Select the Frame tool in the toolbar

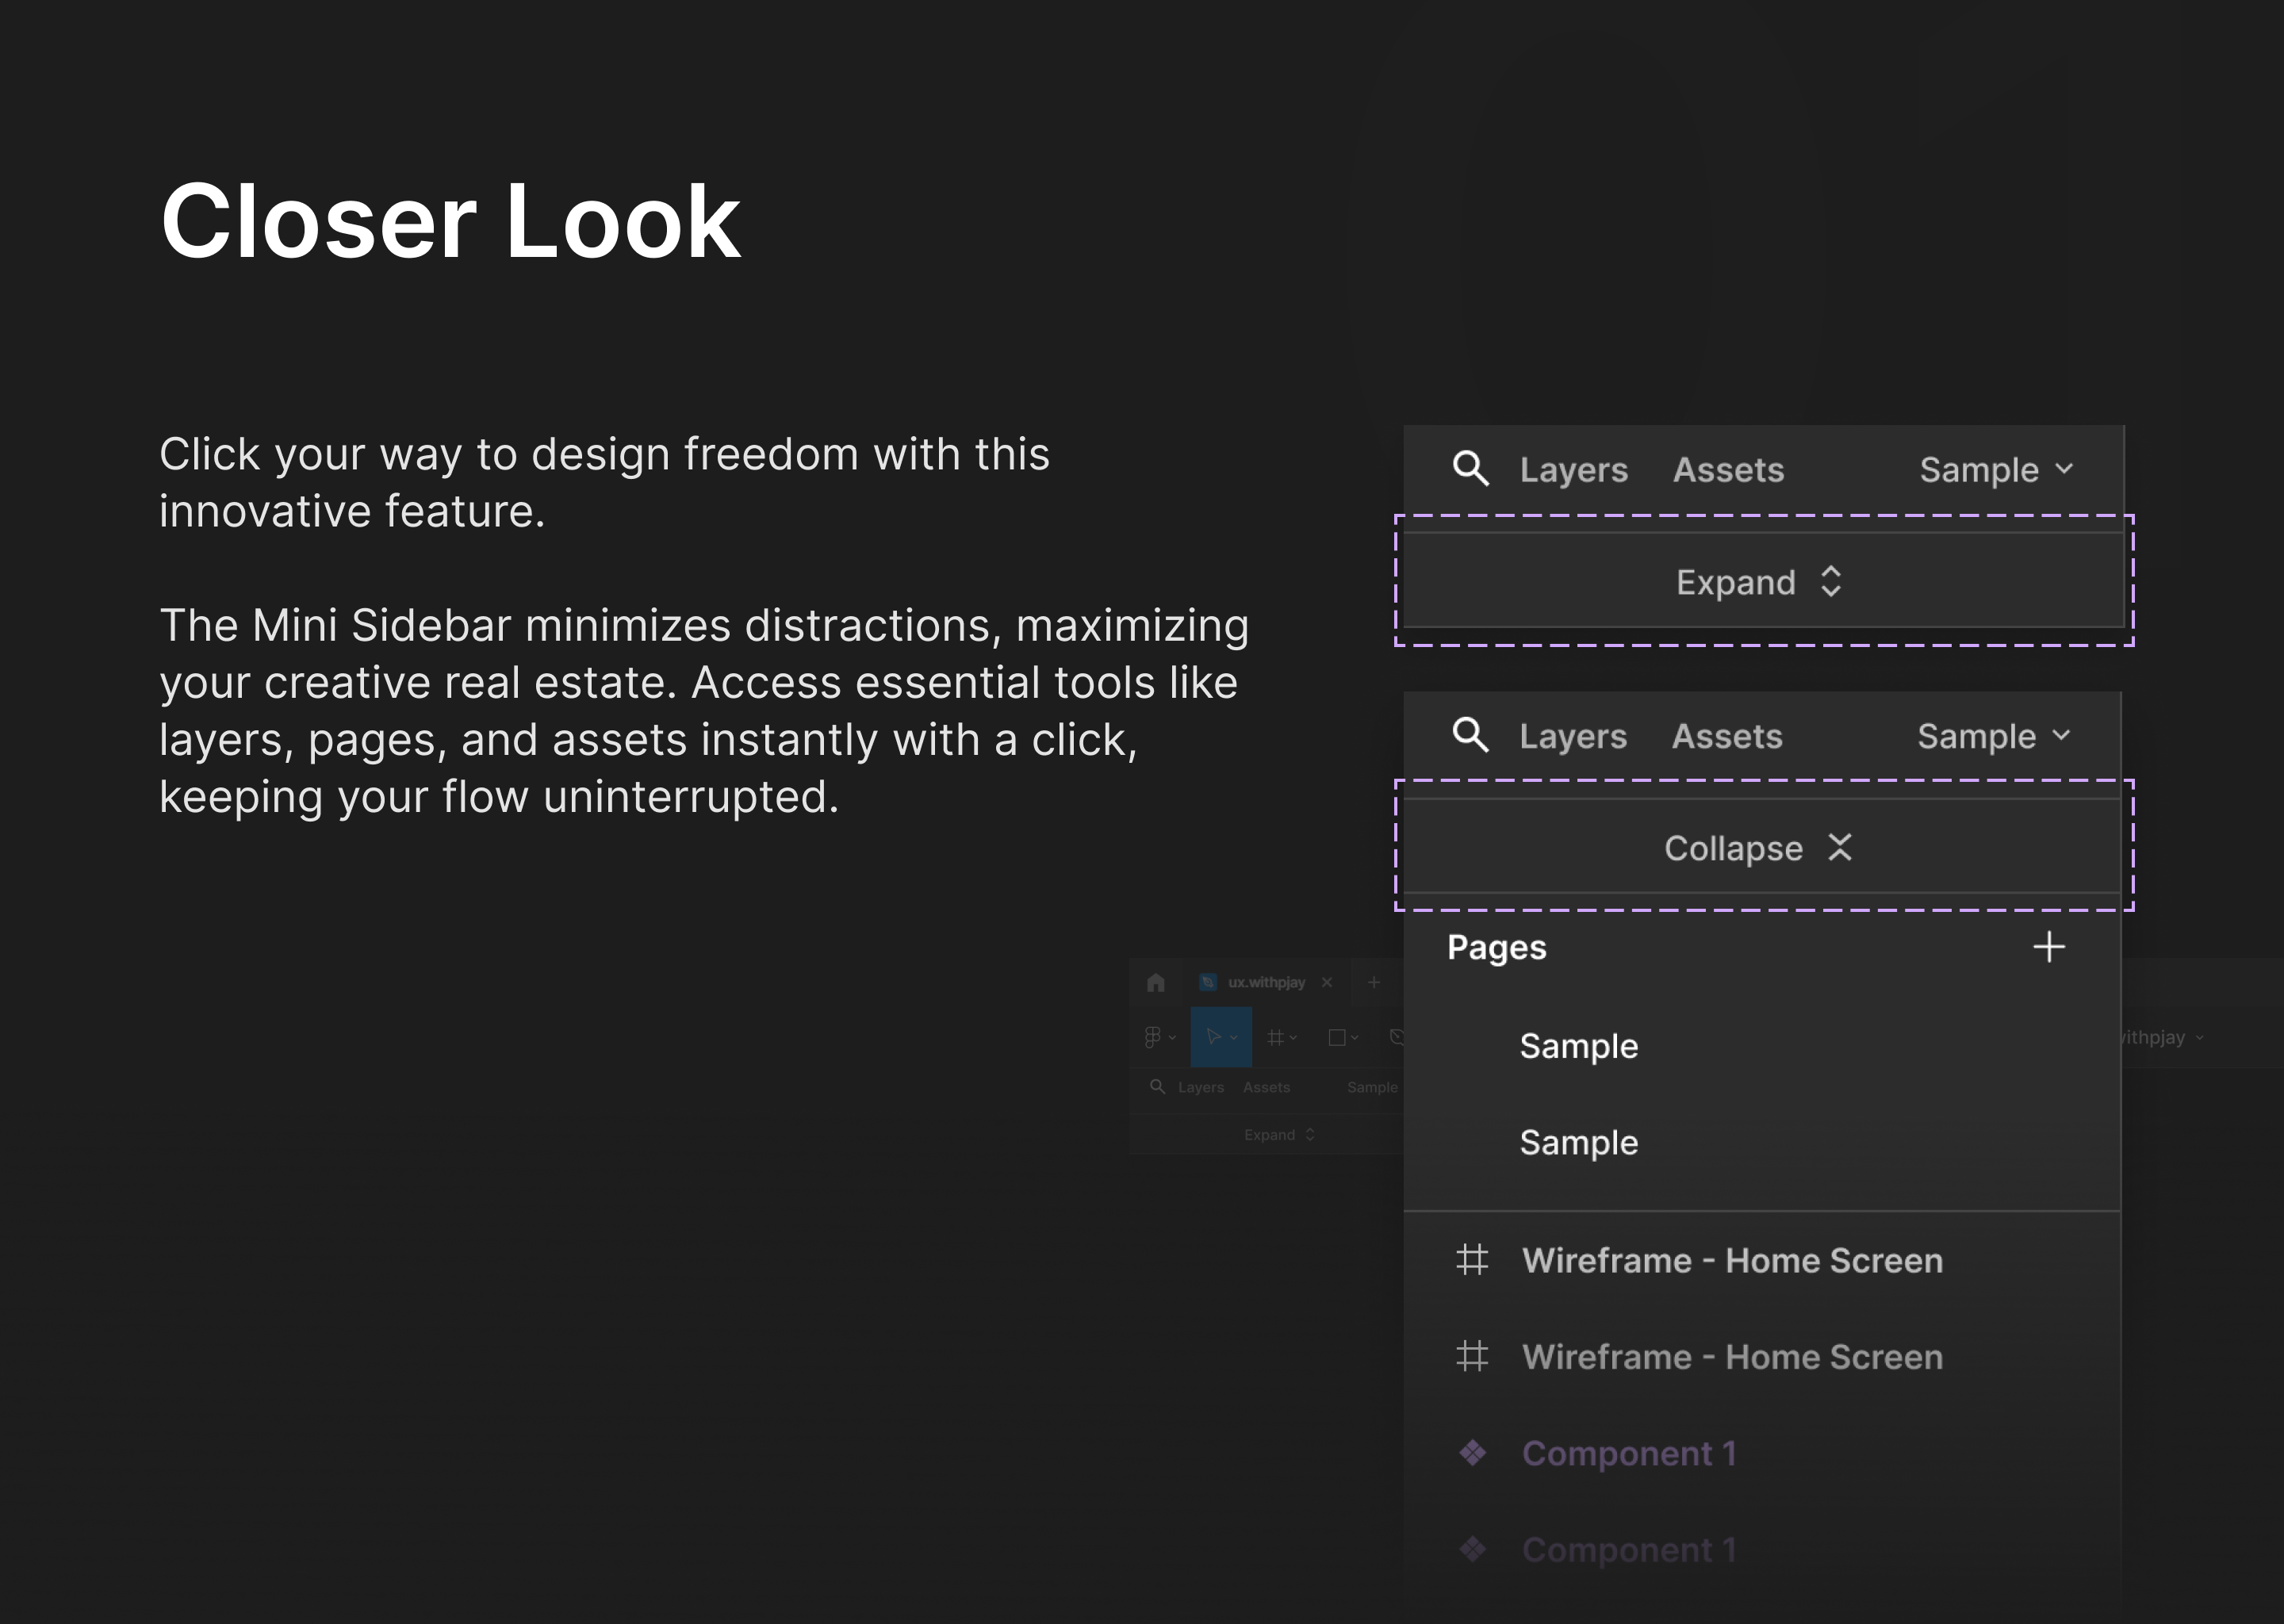1276,1038
